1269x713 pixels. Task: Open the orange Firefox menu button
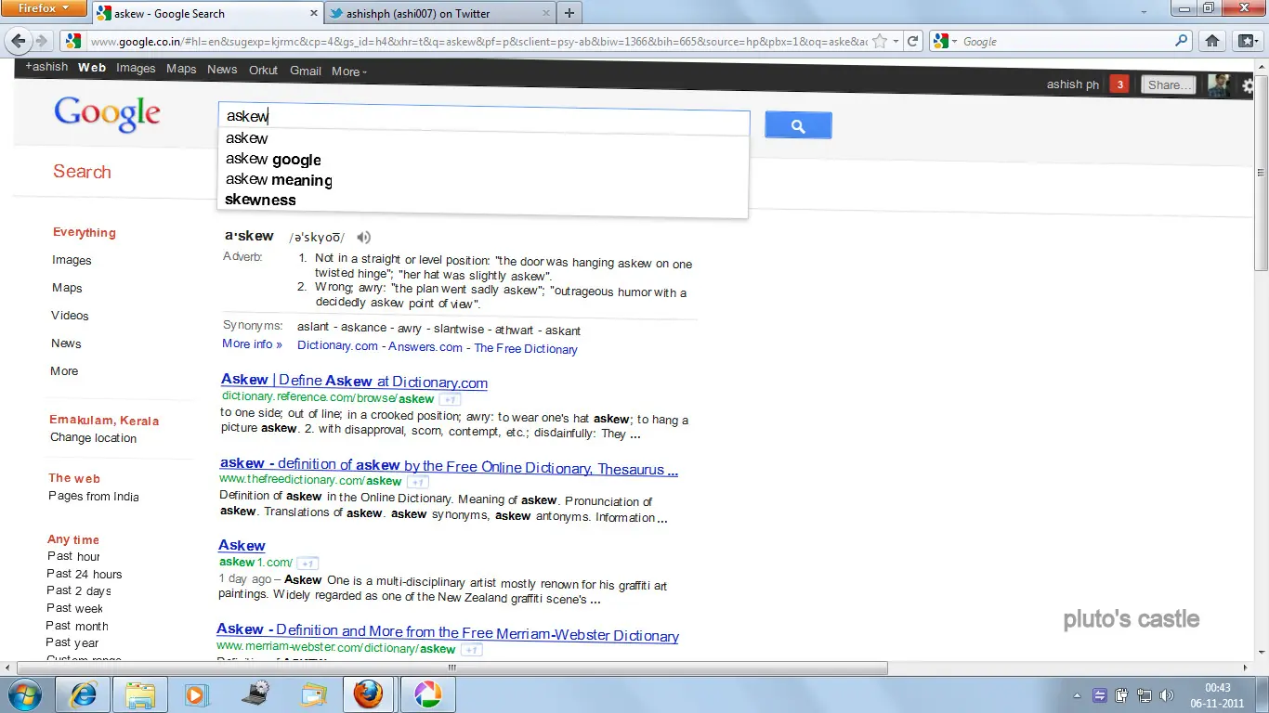coord(44,8)
